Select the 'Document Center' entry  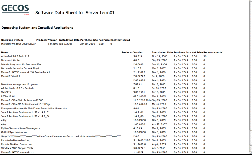tap(11, 60)
